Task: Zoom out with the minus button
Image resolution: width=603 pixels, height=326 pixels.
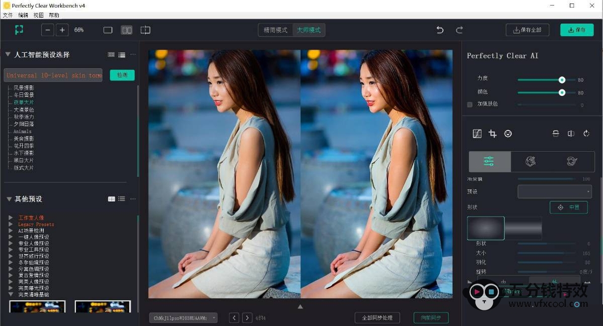Action: pos(48,30)
